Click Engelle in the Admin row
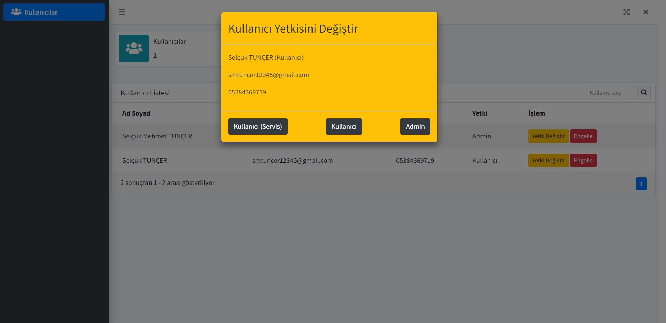 [x=583, y=136]
